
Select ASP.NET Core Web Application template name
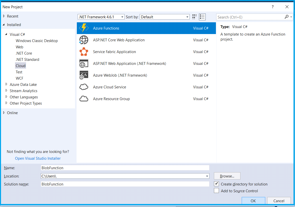(119, 40)
